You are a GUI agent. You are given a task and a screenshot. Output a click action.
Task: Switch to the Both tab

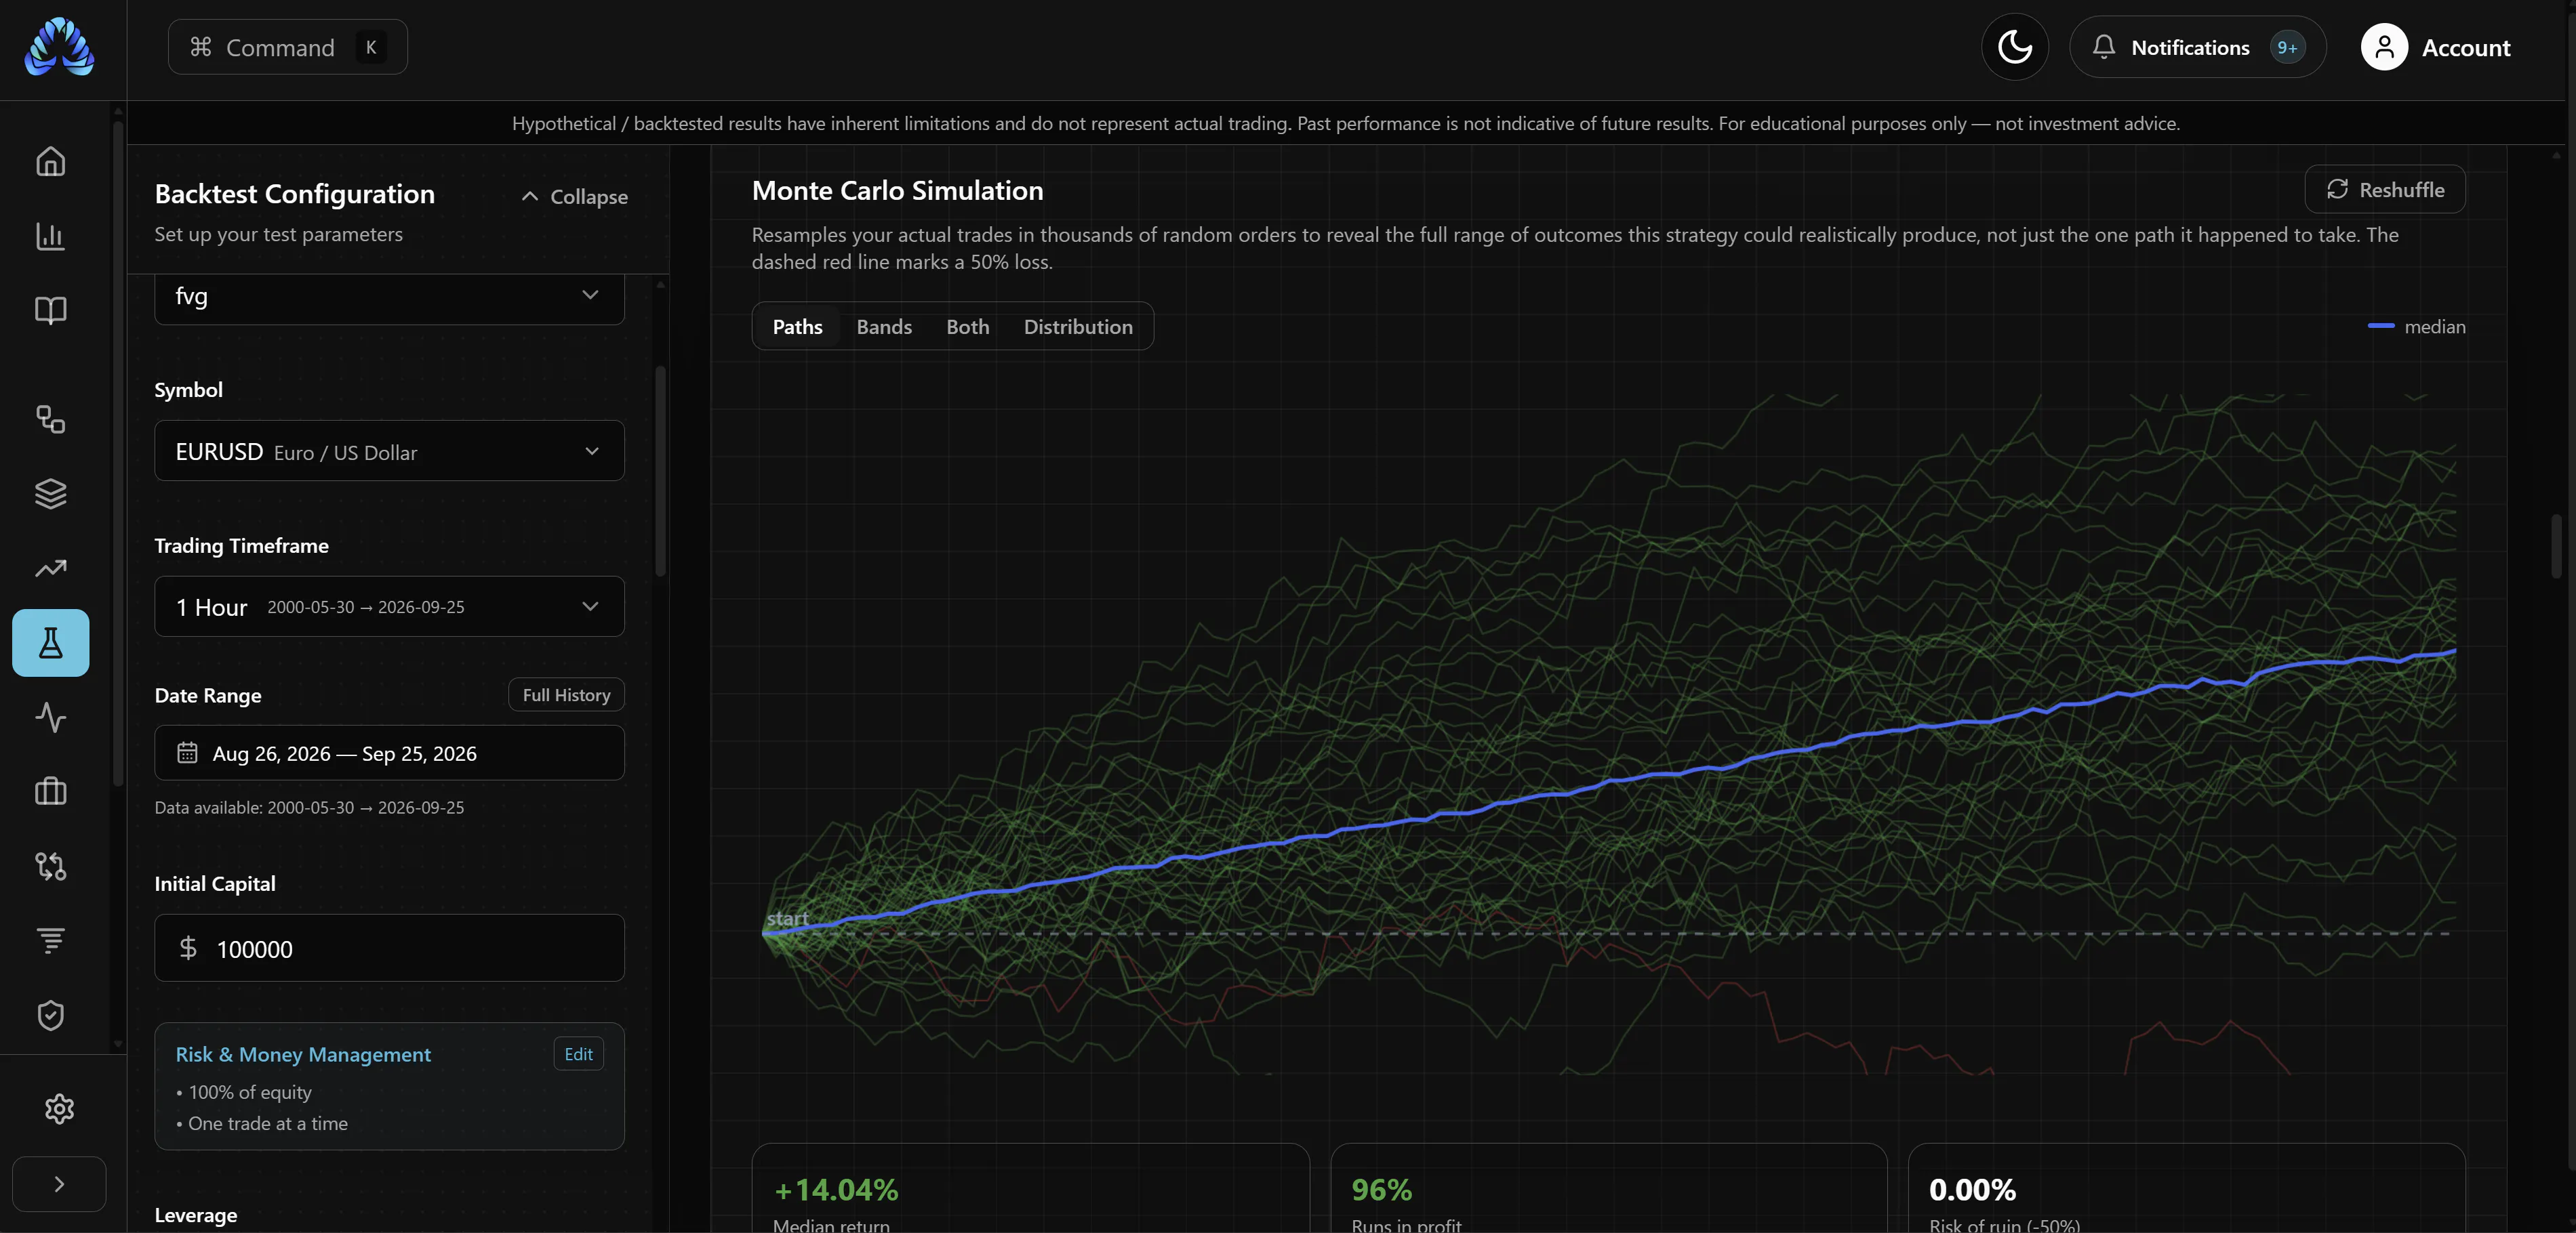[967, 327]
